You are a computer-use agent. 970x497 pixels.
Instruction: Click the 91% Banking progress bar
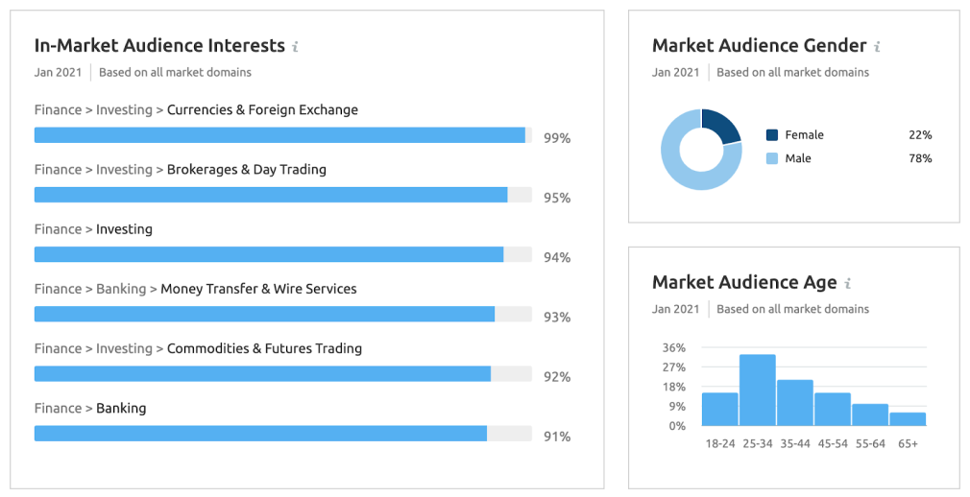point(260,434)
